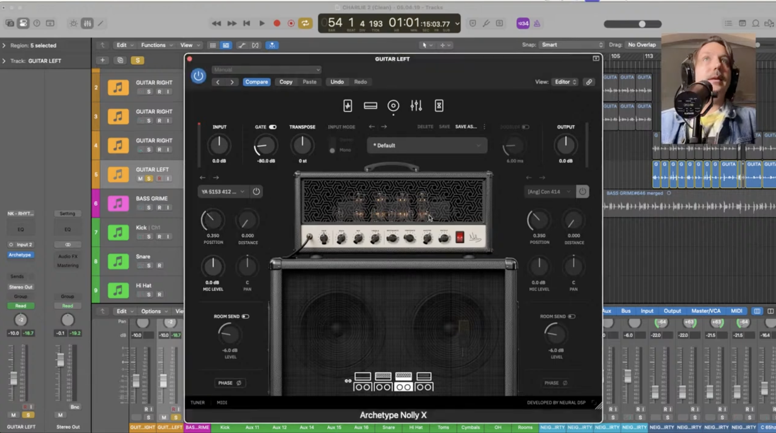776x433 pixels.
Task: Open the cabinet and microphone section icon
Action: 393,106
